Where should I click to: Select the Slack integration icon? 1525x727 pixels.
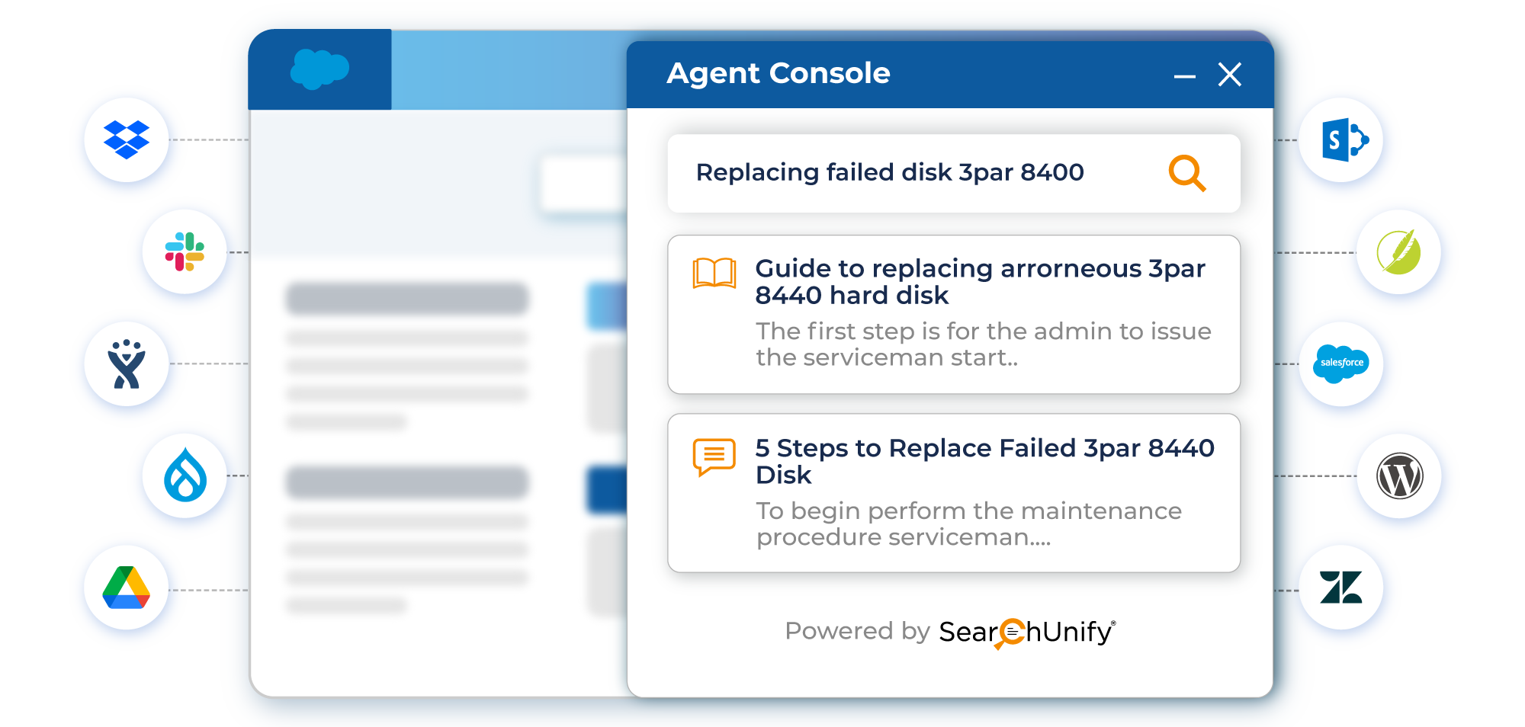click(185, 251)
